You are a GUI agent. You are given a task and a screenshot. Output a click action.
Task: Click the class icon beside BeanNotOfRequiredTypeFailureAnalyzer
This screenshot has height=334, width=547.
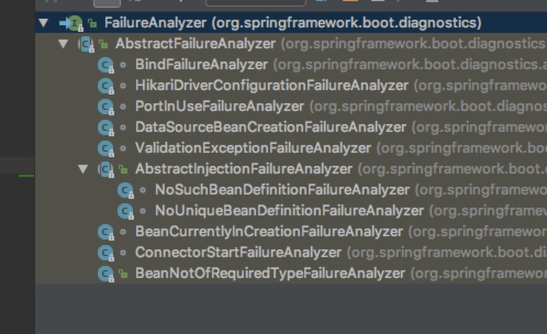tap(105, 274)
